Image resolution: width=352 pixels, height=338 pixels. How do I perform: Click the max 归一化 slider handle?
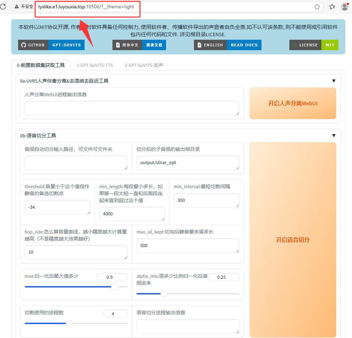click(114, 287)
